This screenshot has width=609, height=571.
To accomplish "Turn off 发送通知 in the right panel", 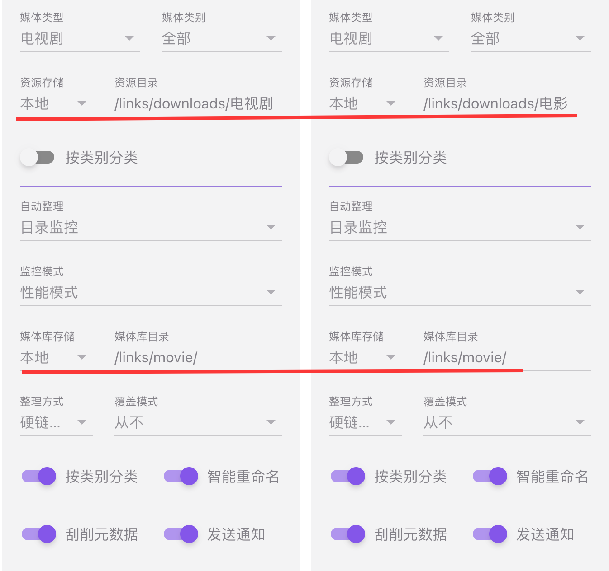I will pyautogui.click(x=490, y=534).
